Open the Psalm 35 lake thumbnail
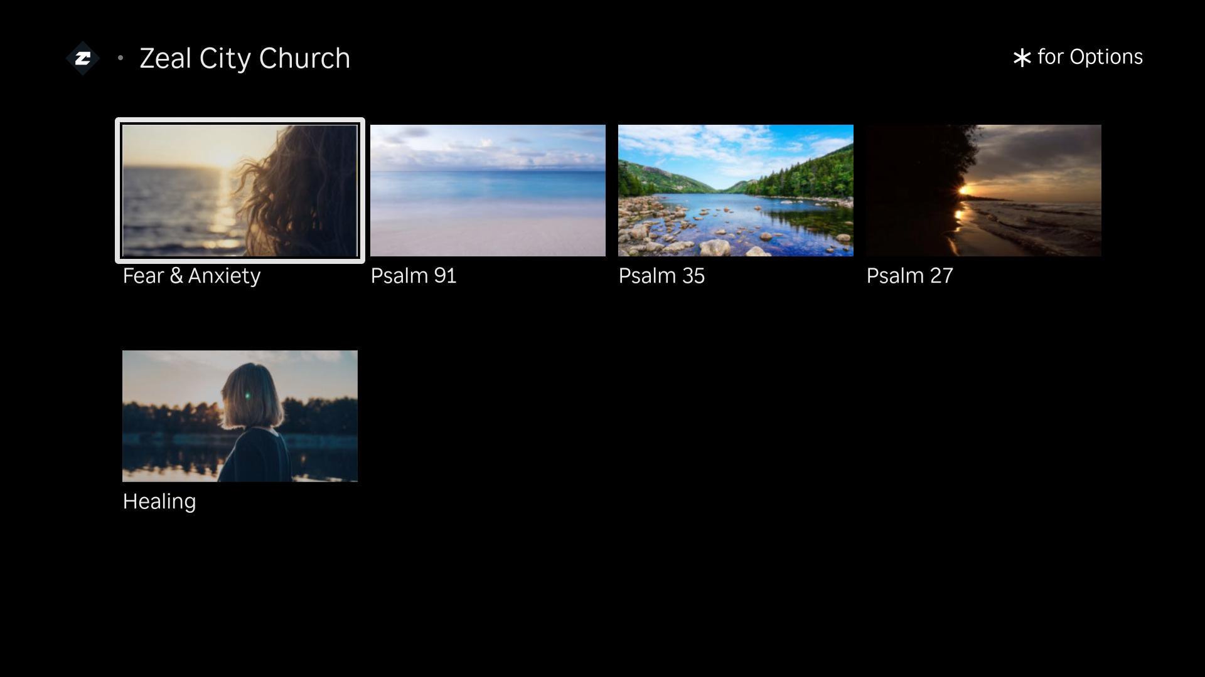1205x677 pixels. point(736,191)
